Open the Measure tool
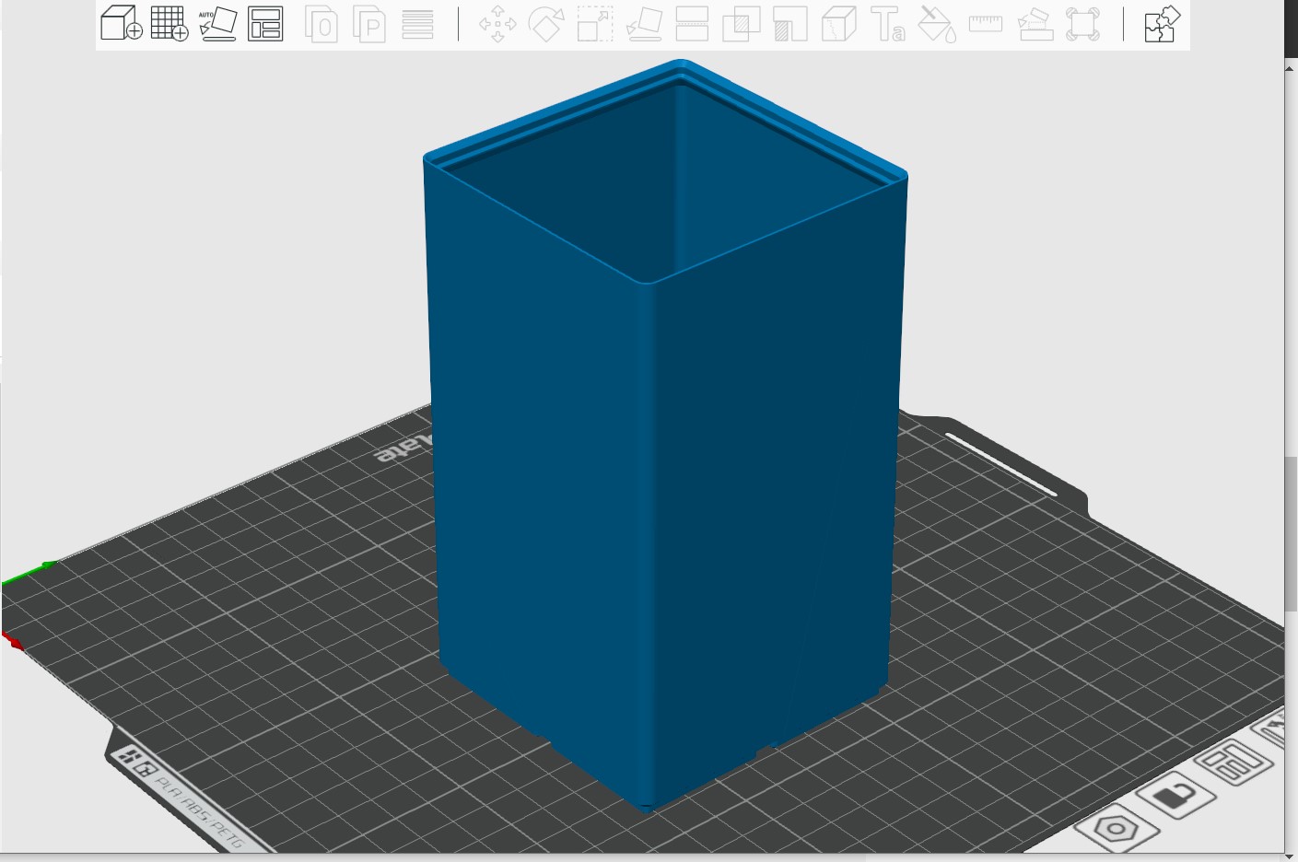Screen dimensions: 1298x862 985,26
